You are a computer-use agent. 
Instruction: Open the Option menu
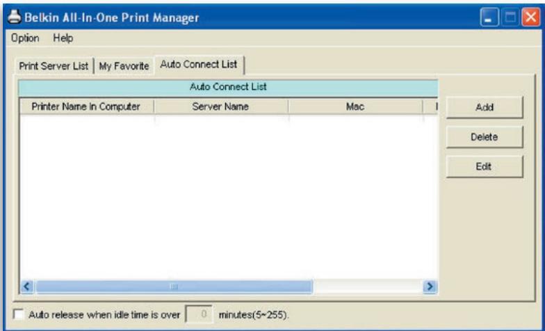[25, 38]
